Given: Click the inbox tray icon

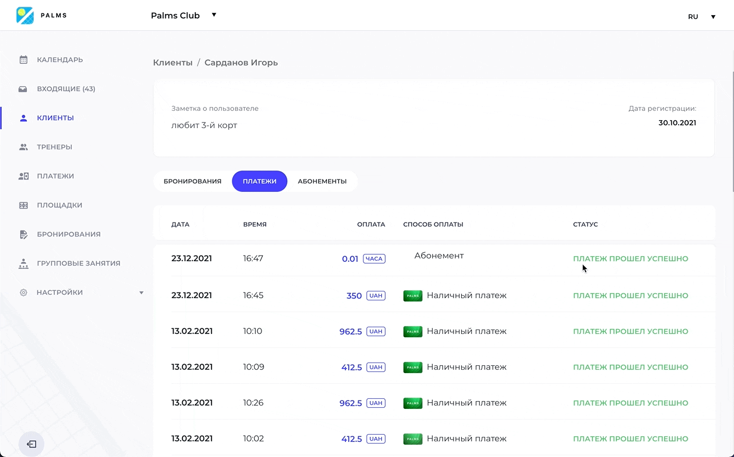Looking at the screenshot, I should click(24, 89).
